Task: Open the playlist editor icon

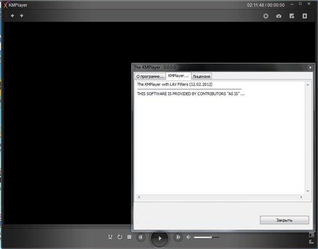Action: (x=292, y=16)
